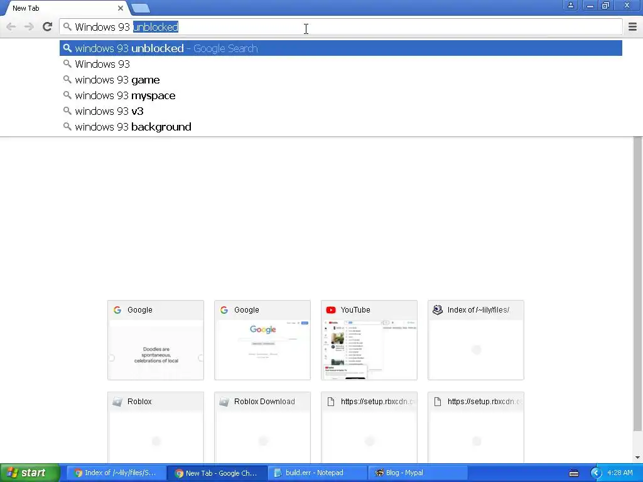Select the New Tab tab

click(65, 8)
